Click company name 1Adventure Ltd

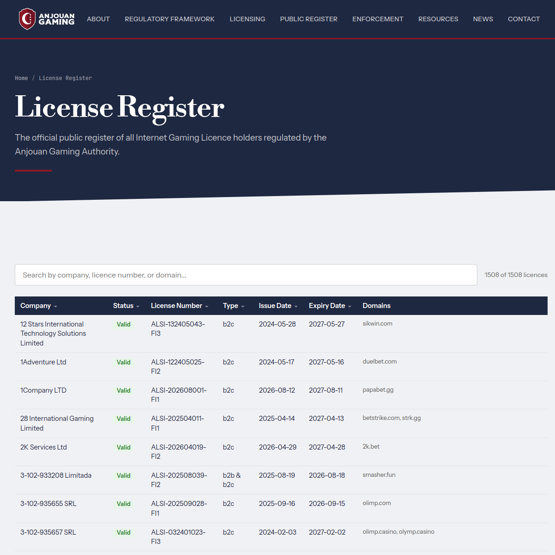coord(43,362)
